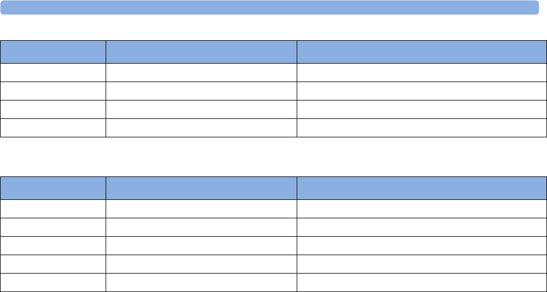
Task: Select the lower table's first-column header cell
Action: point(53,188)
